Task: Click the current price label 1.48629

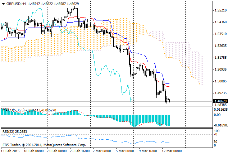Action: (x=220, y=101)
